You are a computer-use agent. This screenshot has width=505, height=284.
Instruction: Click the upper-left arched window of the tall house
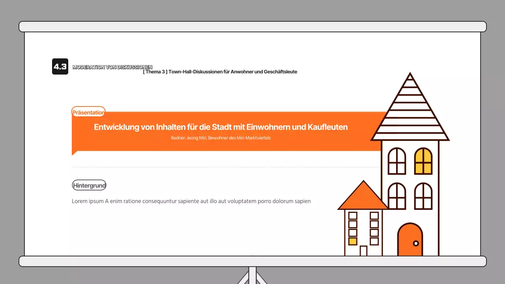click(x=397, y=161)
